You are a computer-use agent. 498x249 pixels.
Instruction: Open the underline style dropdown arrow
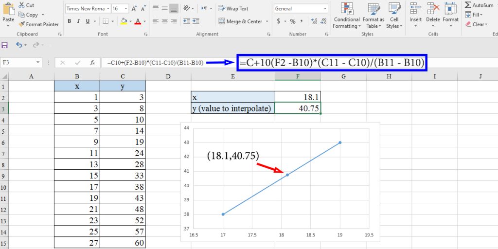point(94,21)
